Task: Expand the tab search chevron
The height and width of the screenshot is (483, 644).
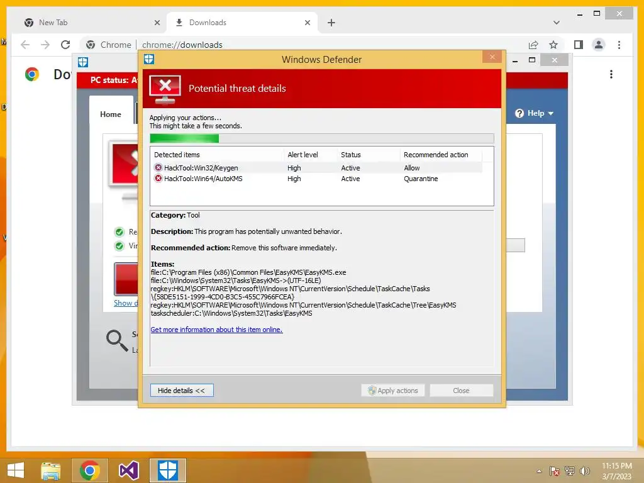Action: (x=556, y=23)
